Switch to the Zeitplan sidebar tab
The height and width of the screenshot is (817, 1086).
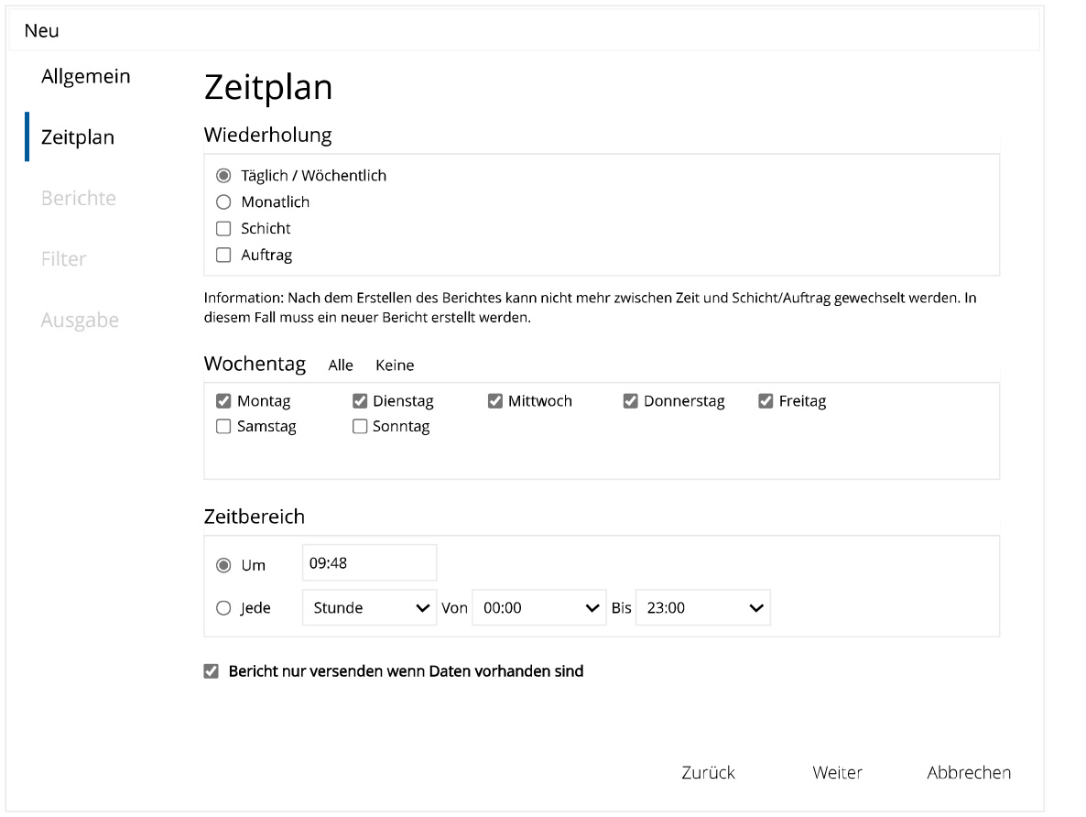point(78,137)
